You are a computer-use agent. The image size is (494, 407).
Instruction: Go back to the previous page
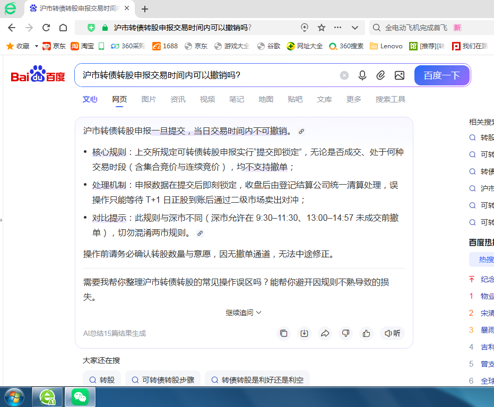pos(12,28)
